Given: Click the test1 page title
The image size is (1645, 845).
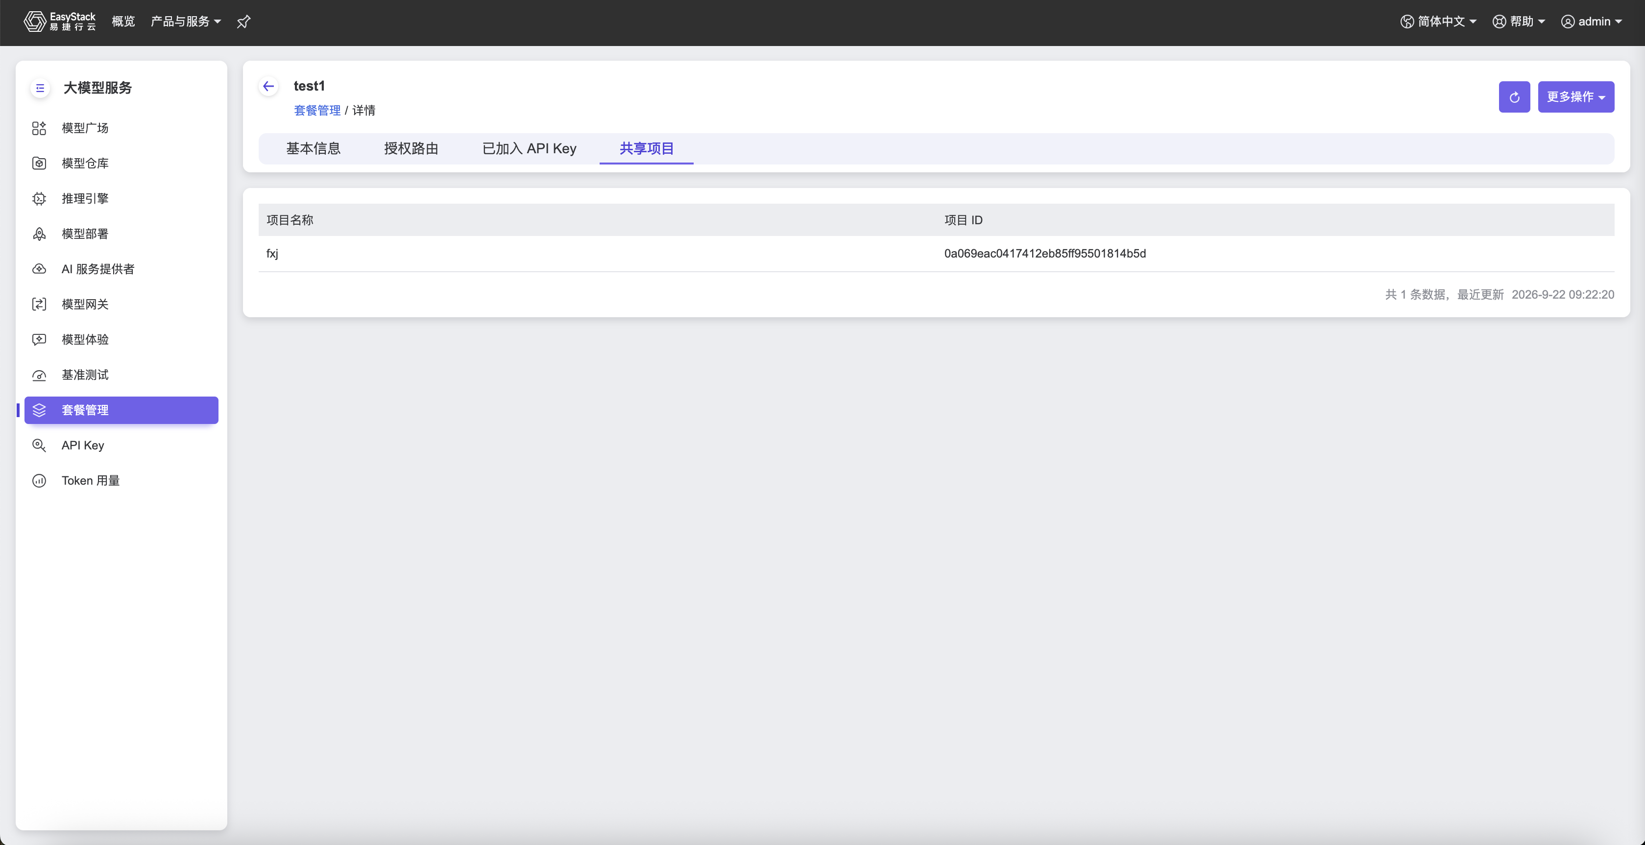Looking at the screenshot, I should coord(309,86).
